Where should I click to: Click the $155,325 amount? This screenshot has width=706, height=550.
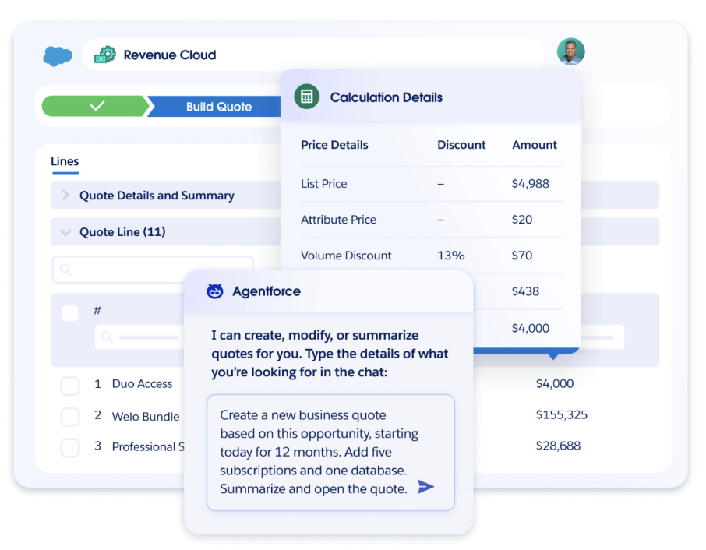562,414
